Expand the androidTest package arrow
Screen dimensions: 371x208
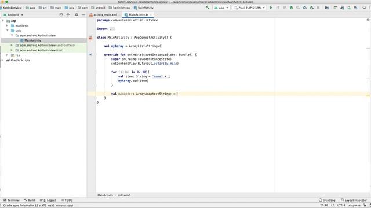point(12,45)
